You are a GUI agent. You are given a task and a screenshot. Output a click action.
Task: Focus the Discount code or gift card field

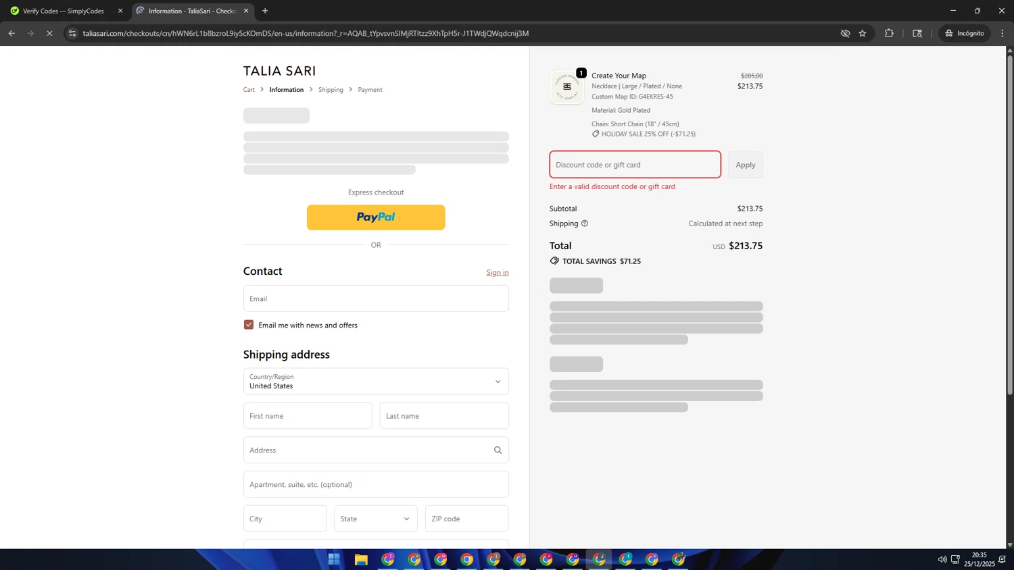click(x=635, y=165)
